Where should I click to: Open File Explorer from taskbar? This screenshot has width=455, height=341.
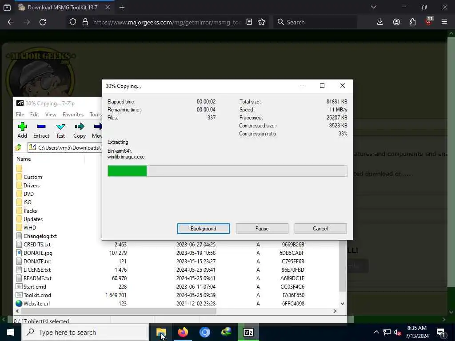tap(161, 332)
